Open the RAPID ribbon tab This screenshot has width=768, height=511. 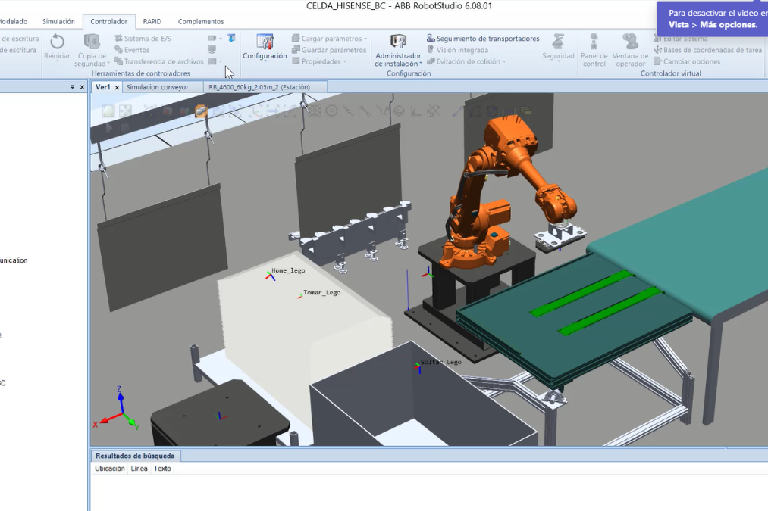point(152,21)
